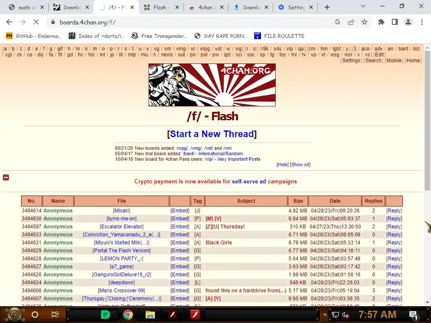Open [Settings] in board navigation
This screenshot has width=431, height=323.
click(x=351, y=61)
